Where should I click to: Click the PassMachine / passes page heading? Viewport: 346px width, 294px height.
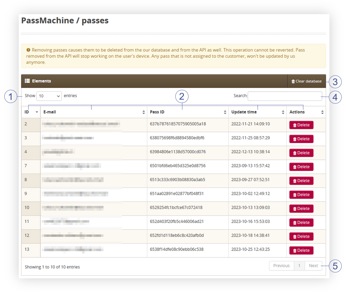[x=65, y=21]
